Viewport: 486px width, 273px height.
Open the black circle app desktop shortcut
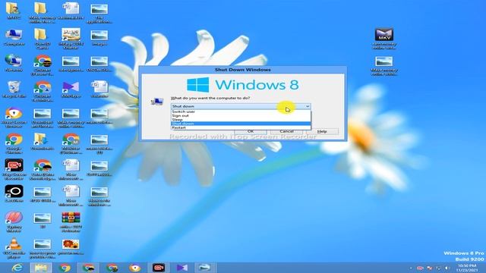click(14, 194)
